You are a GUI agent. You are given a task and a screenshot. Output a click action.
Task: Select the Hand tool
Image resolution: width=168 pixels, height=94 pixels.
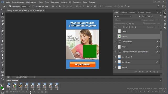click(2, 75)
